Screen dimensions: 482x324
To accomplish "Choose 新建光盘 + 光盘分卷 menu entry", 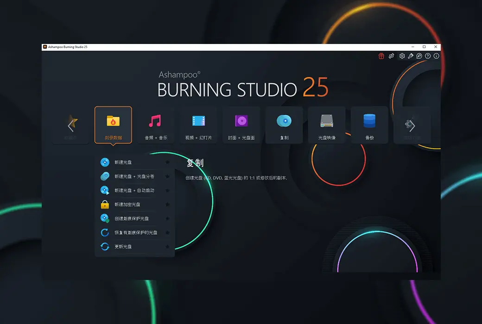I will pyautogui.click(x=135, y=176).
